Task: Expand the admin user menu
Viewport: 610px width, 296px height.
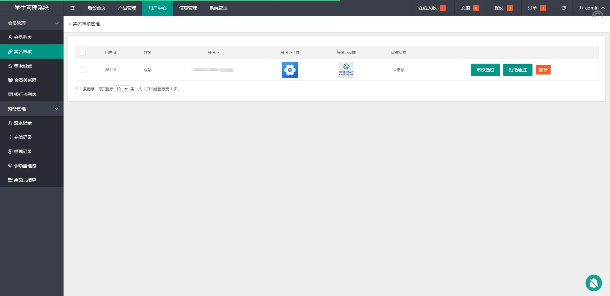Action: [x=592, y=8]
